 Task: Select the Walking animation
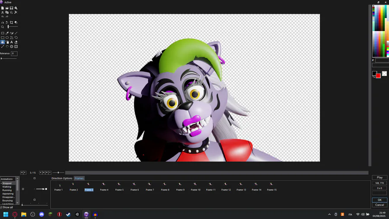point(7,187)
